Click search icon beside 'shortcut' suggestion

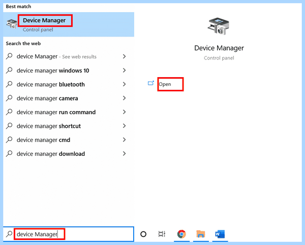pyautogui.click(x=9, y=126)
